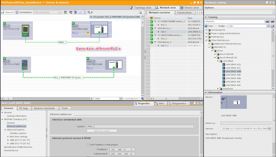276x157 pixels.
Task: Click the table grid layout icon
Action: click(80, 12)
